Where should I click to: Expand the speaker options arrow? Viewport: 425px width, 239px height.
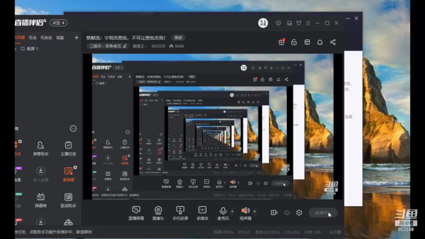254,211
